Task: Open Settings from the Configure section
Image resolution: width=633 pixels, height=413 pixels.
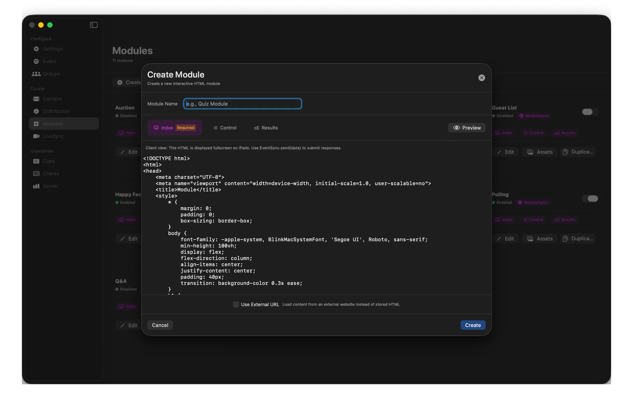Action: click(52, 49)
